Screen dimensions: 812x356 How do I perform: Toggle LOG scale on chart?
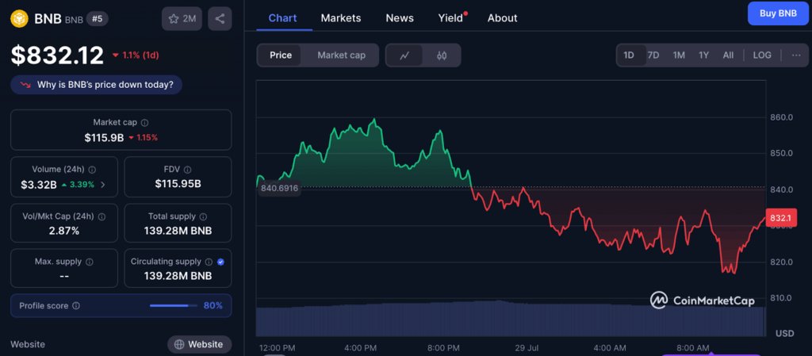pos(761,56)
